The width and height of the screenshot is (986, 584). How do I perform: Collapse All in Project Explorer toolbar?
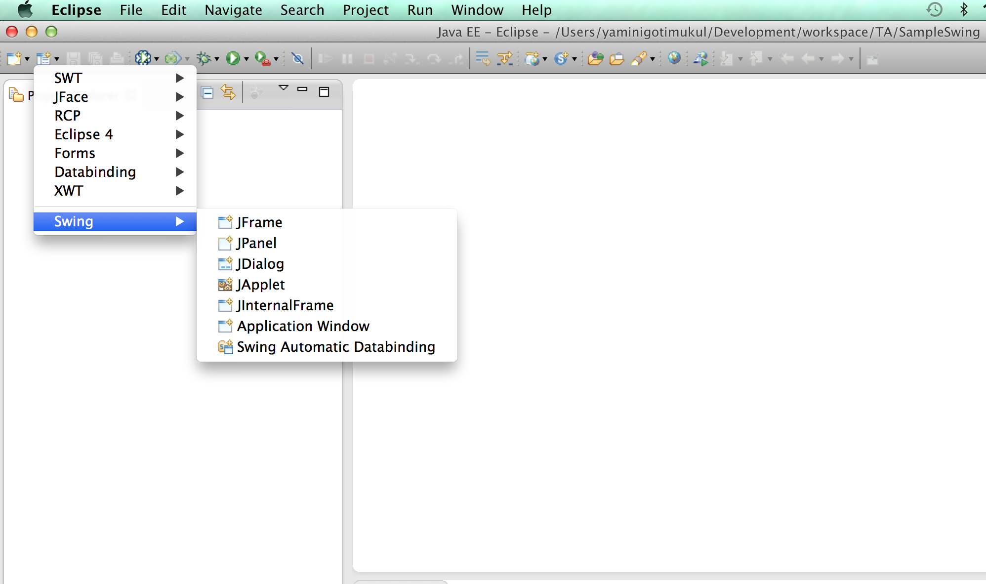[207, 92]
